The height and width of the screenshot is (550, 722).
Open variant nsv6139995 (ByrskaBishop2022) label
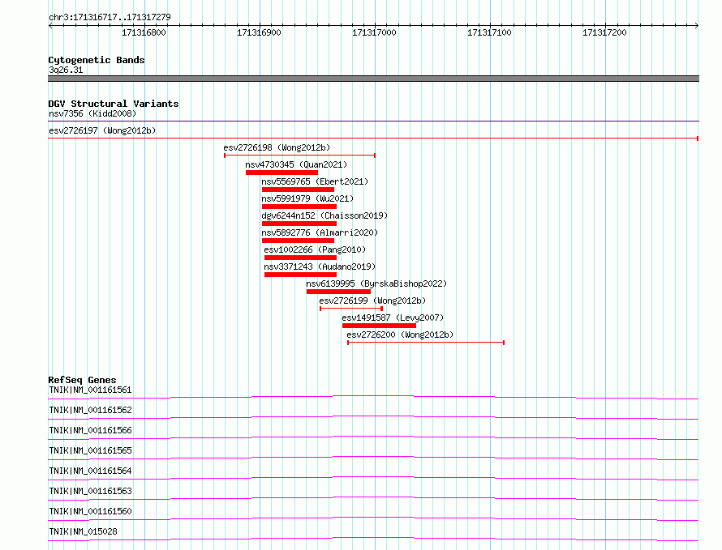point(376,284)
